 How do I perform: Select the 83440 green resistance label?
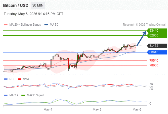pos(157,30)
